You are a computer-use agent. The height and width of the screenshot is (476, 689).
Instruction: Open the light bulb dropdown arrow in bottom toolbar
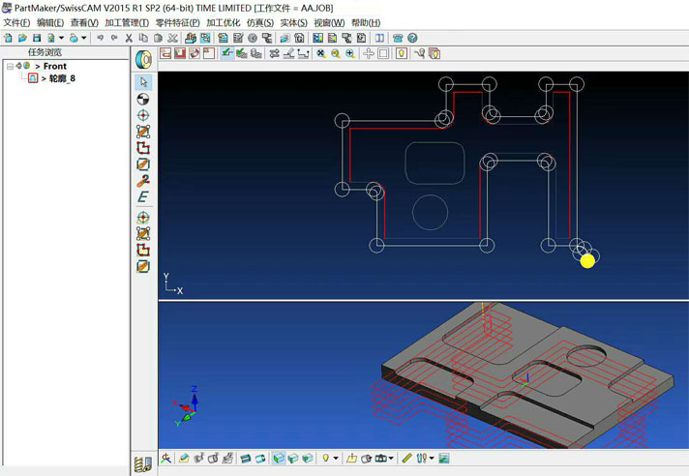coord(337,459)
